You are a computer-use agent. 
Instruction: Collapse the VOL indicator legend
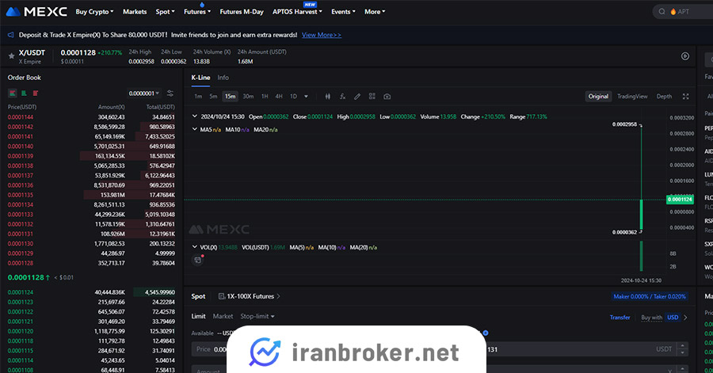pyautogui.click(x=195, y=247)
